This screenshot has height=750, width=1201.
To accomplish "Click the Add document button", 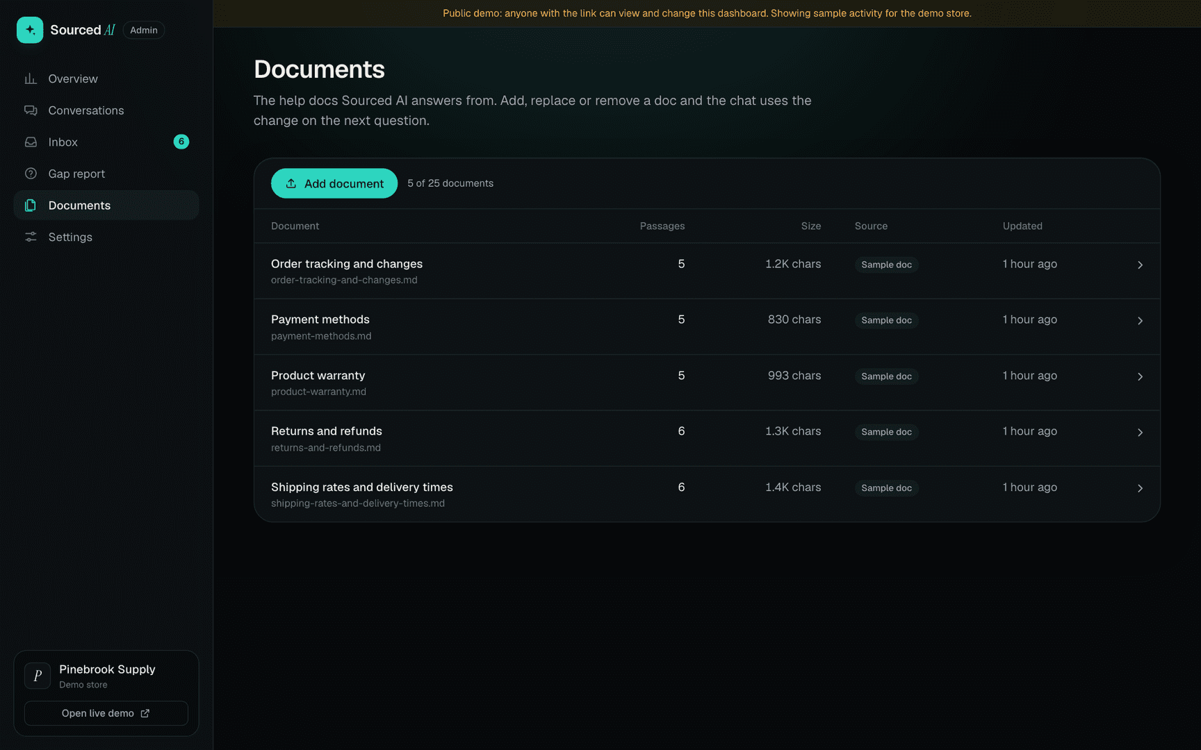I will [x=334, y=183].
